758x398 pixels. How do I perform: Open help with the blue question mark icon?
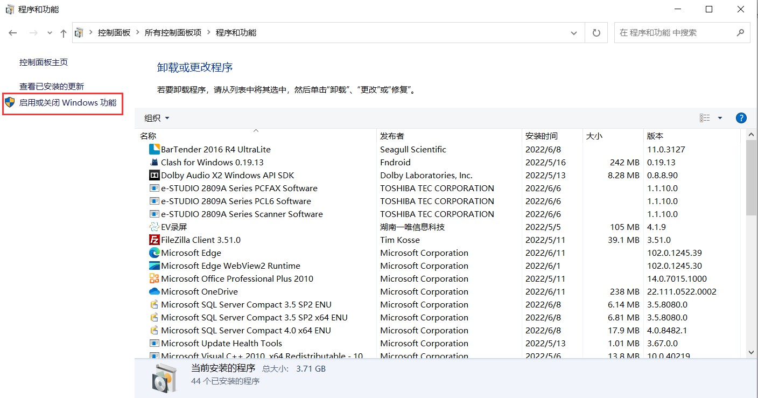pos(741,118)
